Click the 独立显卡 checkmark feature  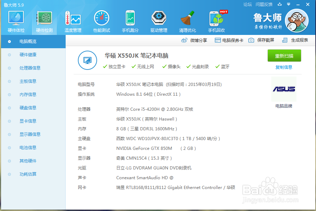click(114, 67)
